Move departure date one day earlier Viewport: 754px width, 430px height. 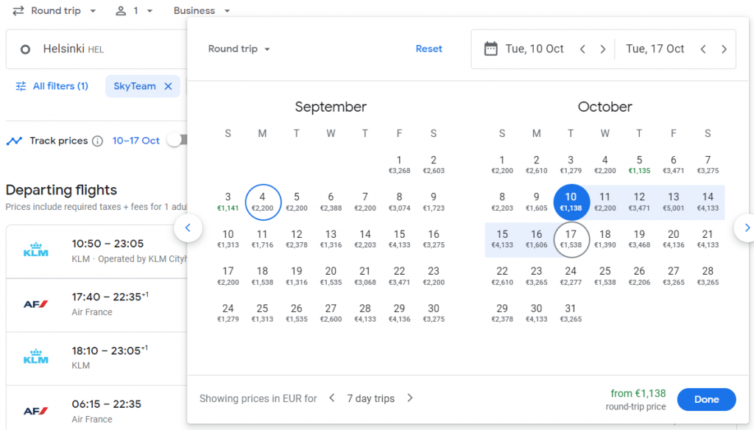tap(582, 49)
